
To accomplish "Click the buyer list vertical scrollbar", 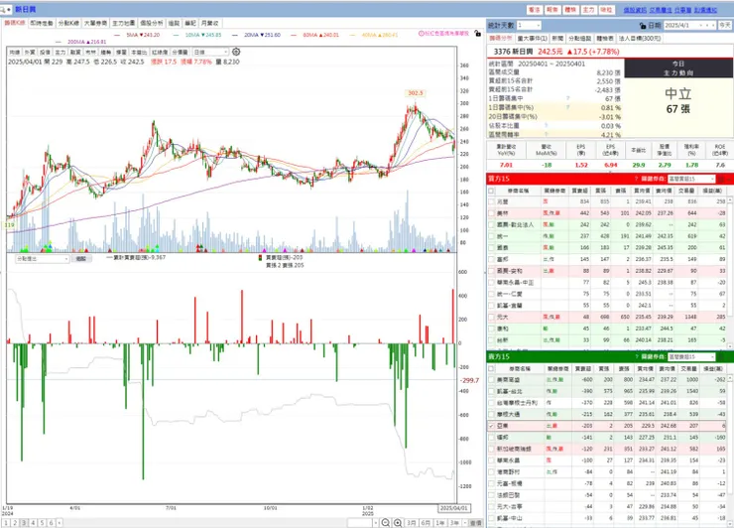I will [x=729, y=272].
